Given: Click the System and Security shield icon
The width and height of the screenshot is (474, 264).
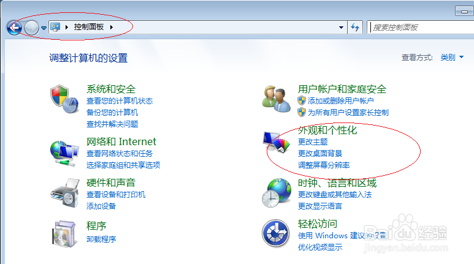Looking at the screenshot, I should coord(64,99).
